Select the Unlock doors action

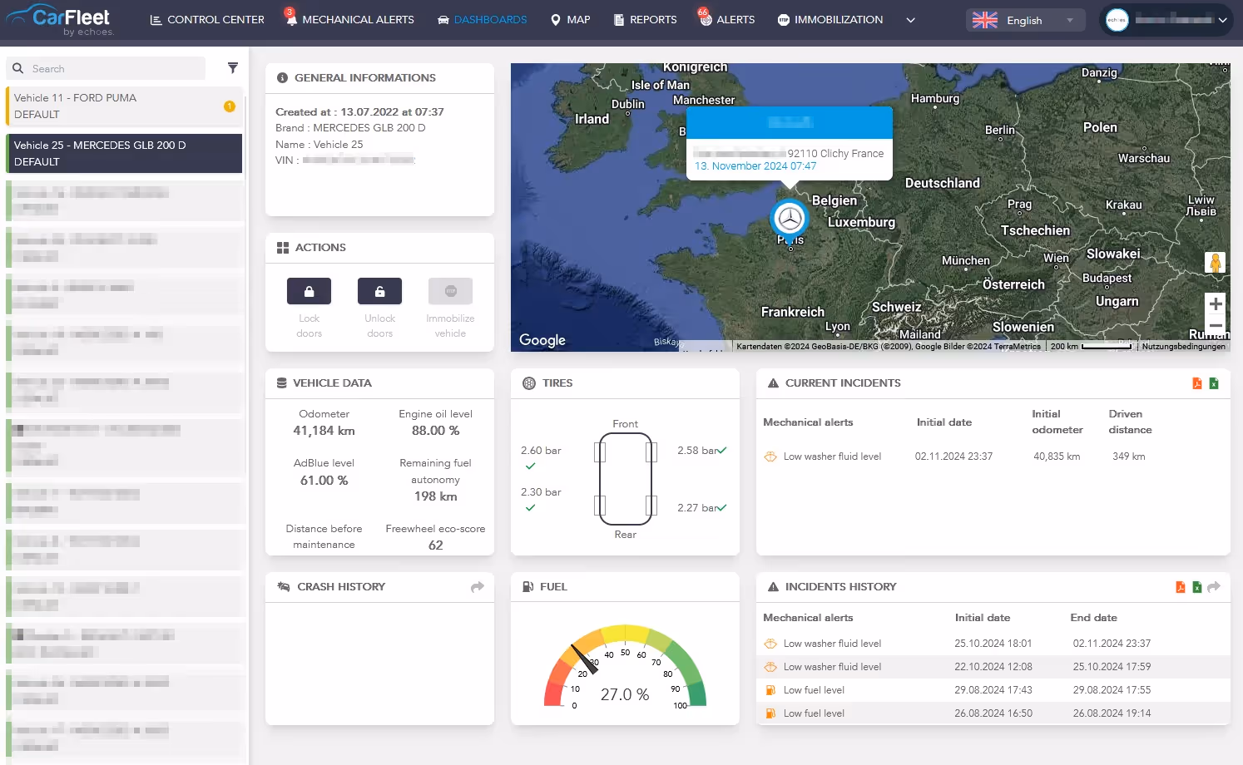pyautogui.click(x=379, y=291)
